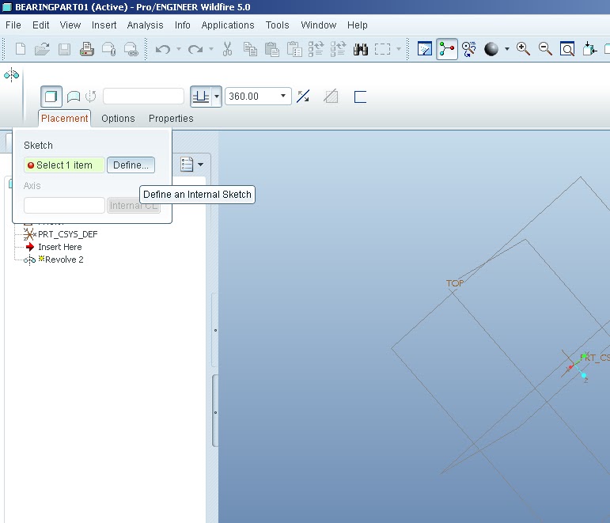Open selection box dropdown arrow
This screenshot has height=523, width=610.
(399, 49)
